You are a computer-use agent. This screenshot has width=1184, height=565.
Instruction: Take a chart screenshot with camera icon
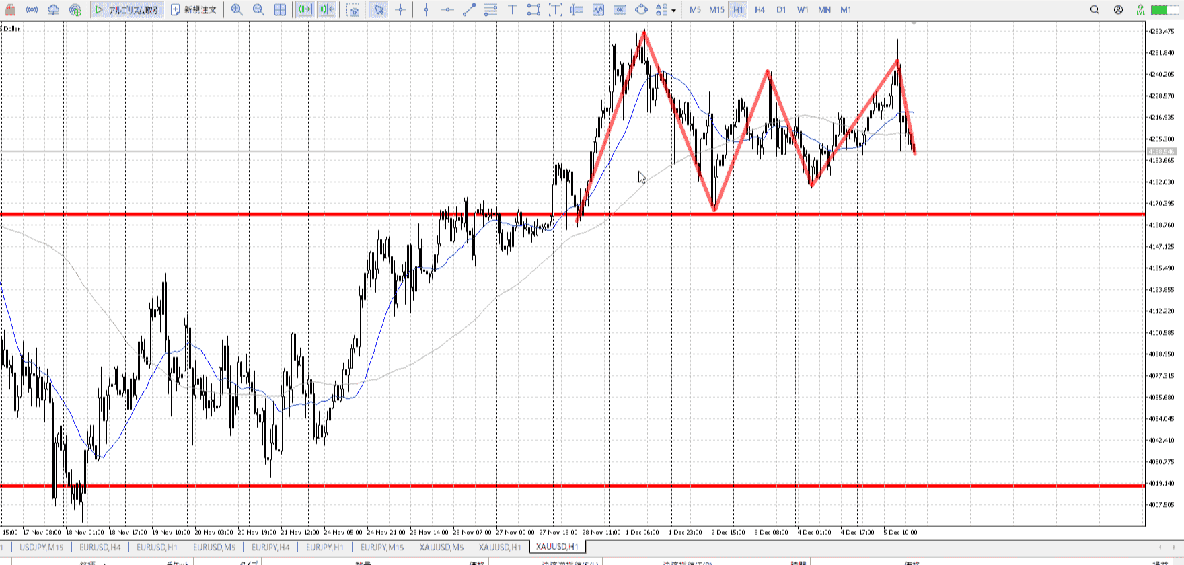[x=353, y=10]
